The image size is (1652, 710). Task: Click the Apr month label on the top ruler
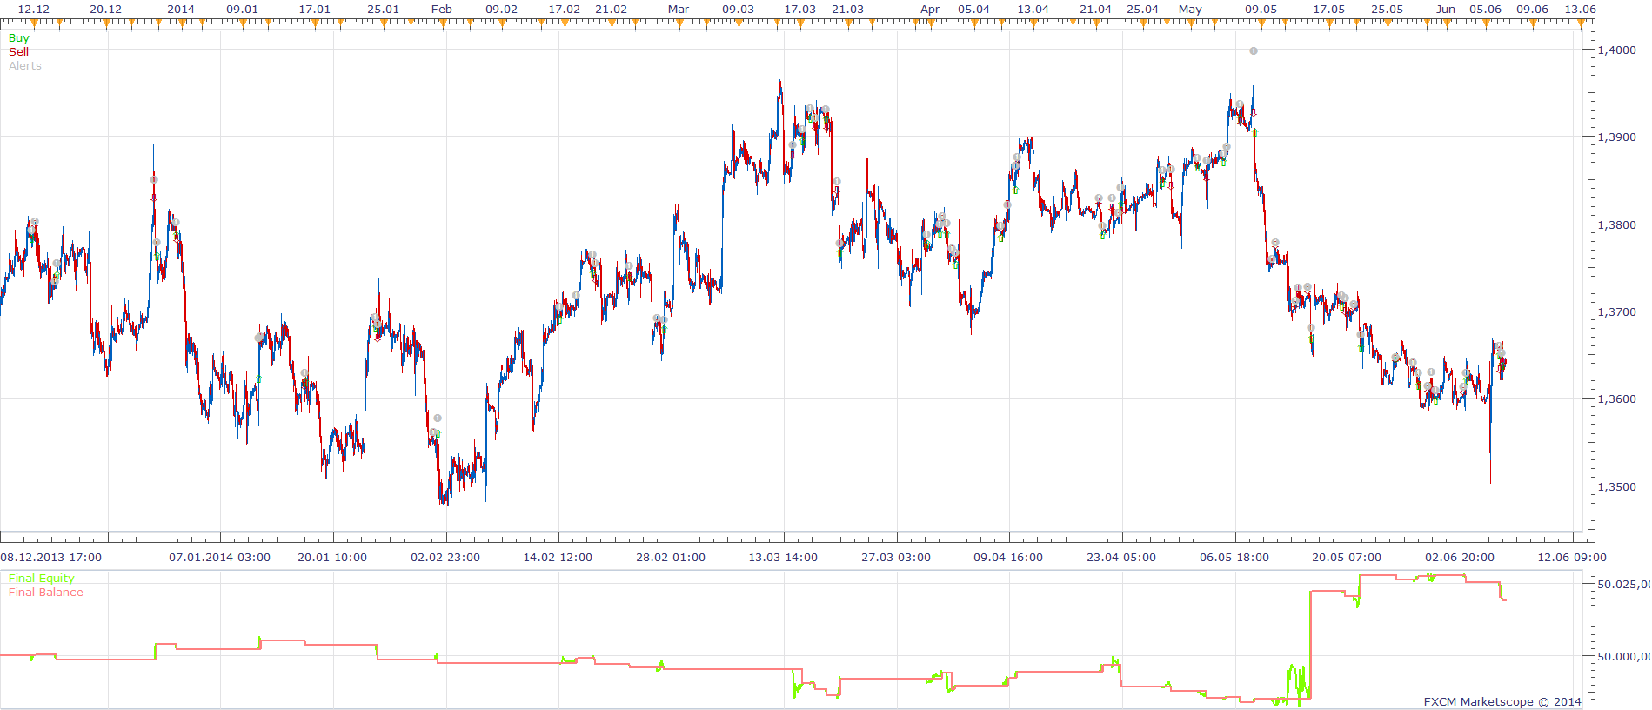point(930,10)
